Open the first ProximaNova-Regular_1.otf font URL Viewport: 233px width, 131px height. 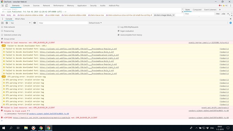pos(78,49)
